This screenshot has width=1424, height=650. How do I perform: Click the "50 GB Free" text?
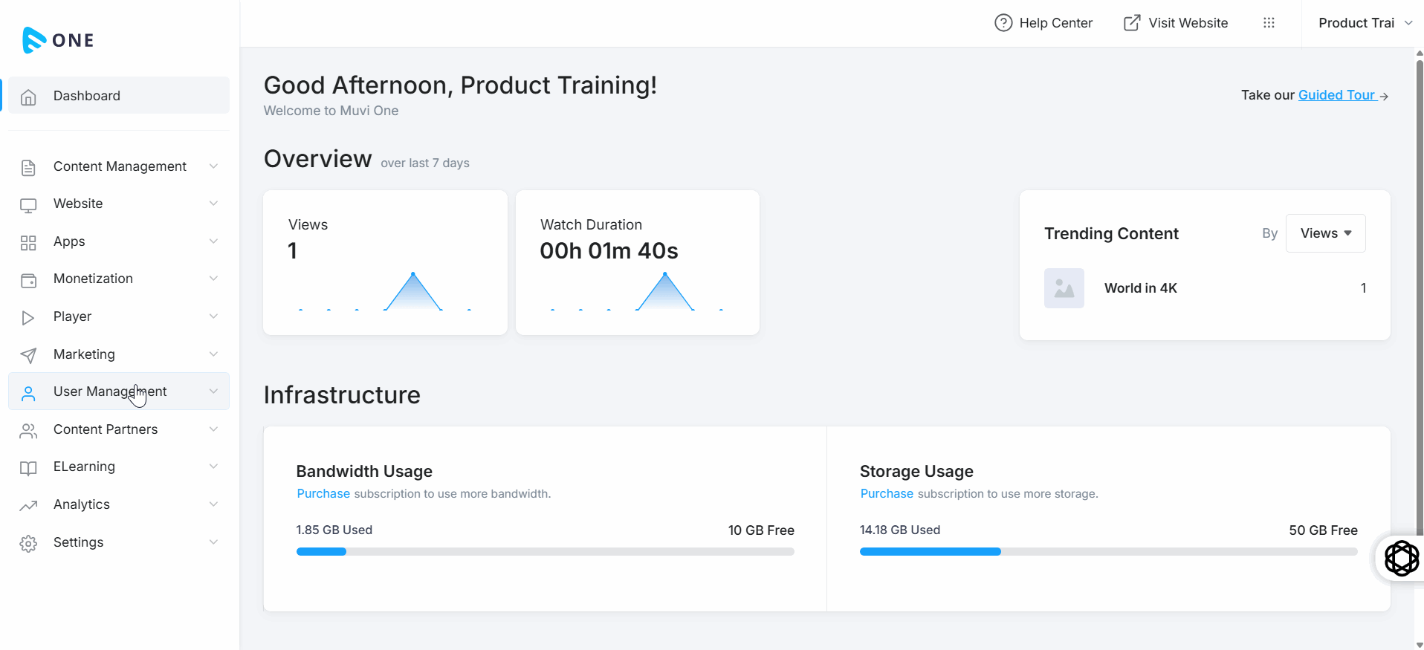tap(1323, 530)
